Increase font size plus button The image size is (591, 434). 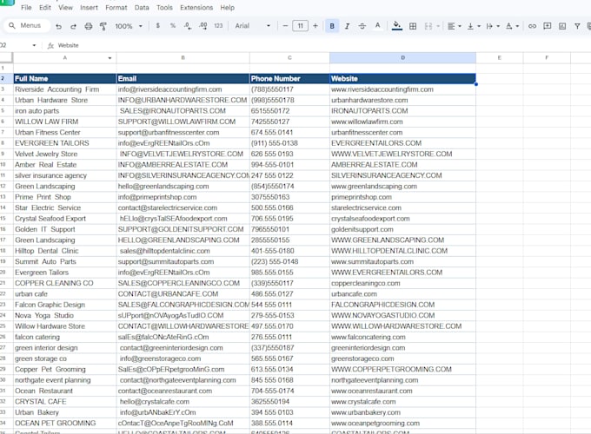[315, 25]
